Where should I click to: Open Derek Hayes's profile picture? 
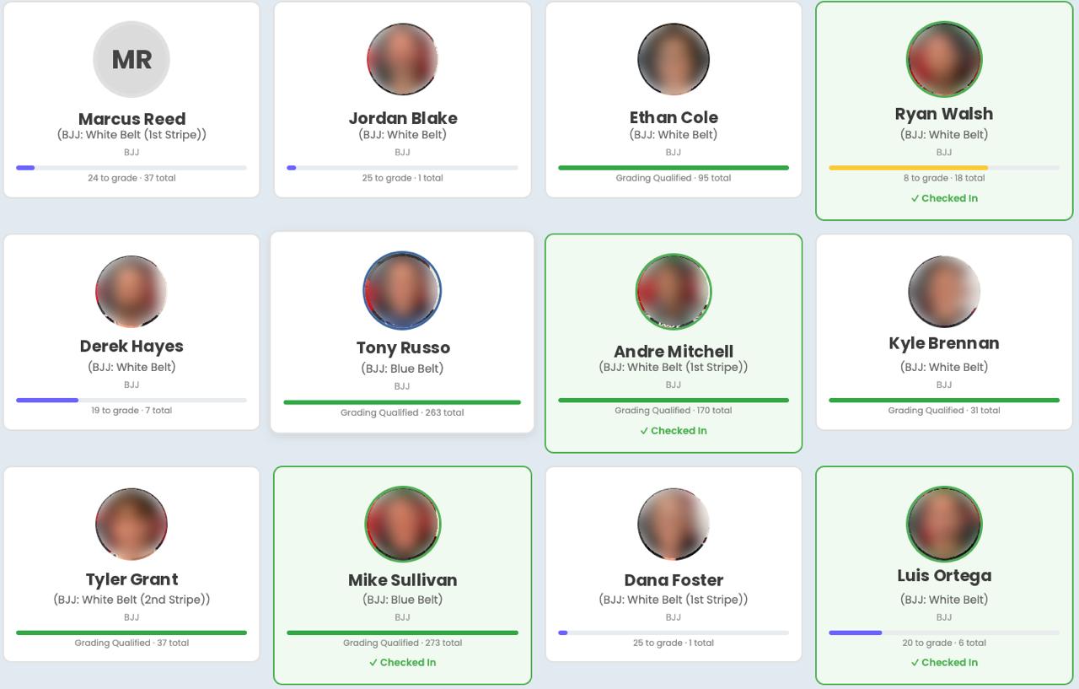(x=132, y=292)
